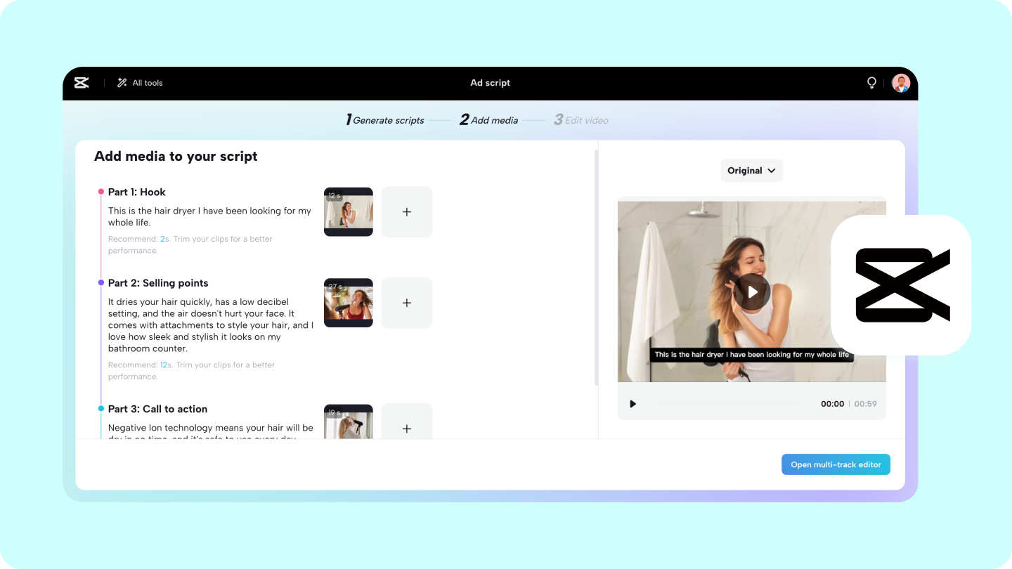The image size is (1012, 569).
Task: Click the Recommend: 2s trim hint
Action: coord(190,244)
